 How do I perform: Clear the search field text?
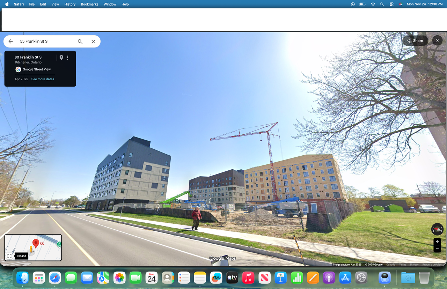pos(93,42)
